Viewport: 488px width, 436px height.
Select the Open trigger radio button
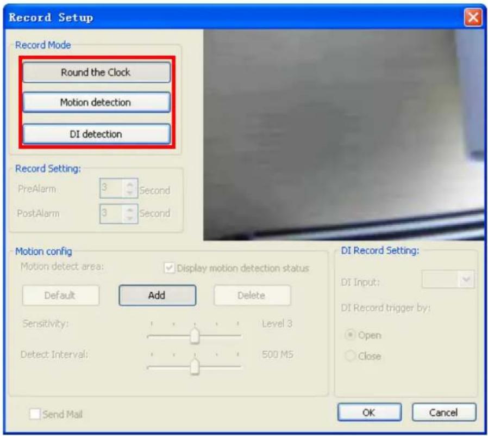[x=350, y=335]
